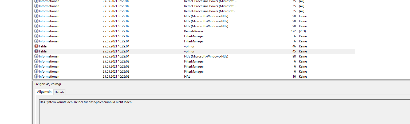Click the 'Ereignis 45, volmgr' pane header
This screenshot has height=124, width=410.
(48, 84)
